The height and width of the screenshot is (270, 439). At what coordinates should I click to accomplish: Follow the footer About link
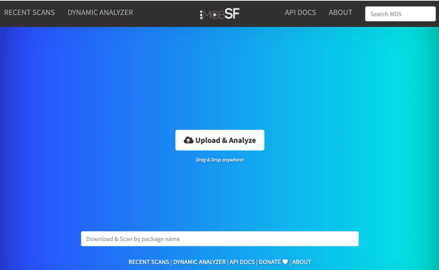(x=301, y=262)
